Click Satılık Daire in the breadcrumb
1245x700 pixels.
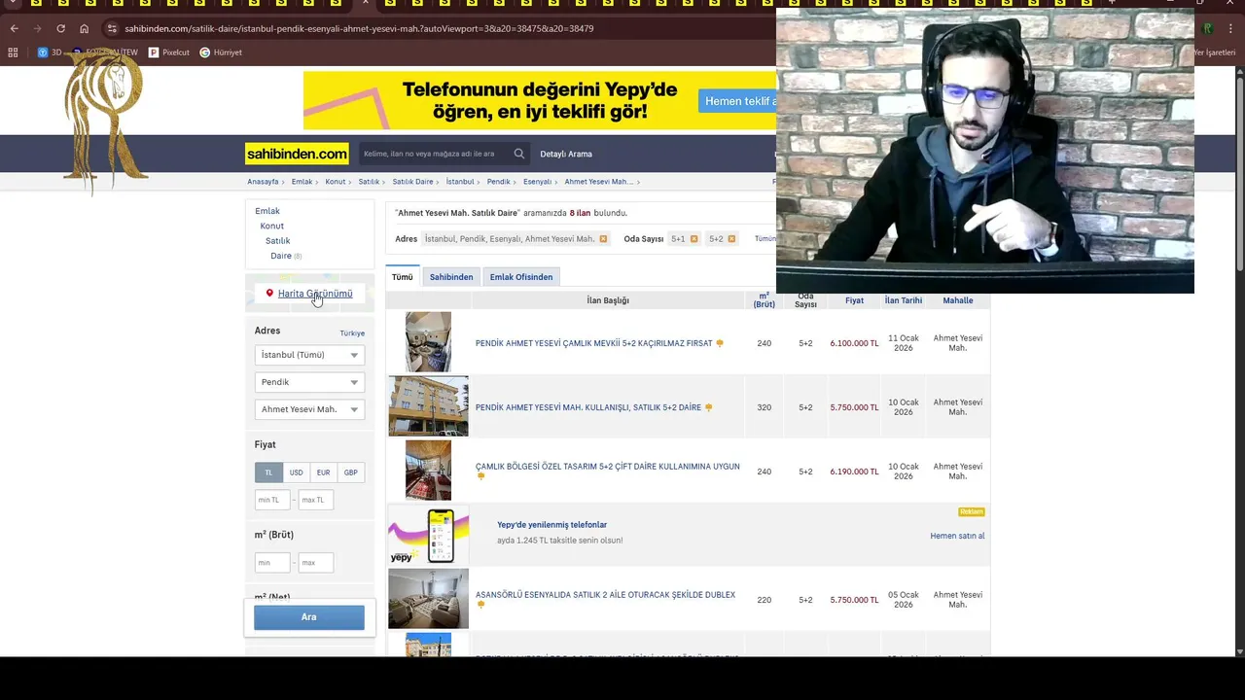coord(412,182)
